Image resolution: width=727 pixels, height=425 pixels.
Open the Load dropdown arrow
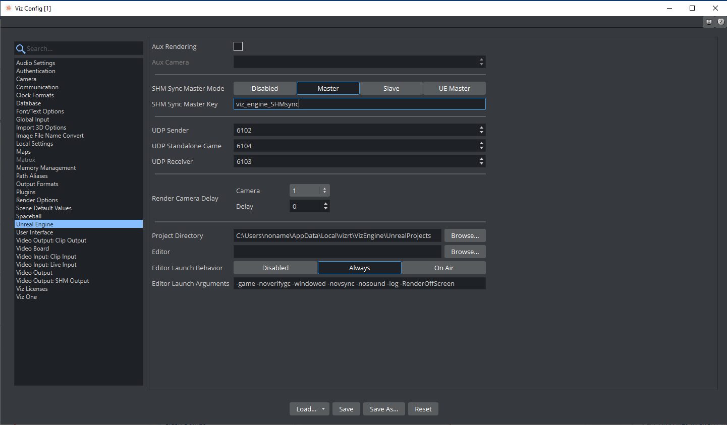tap(323, 409)
